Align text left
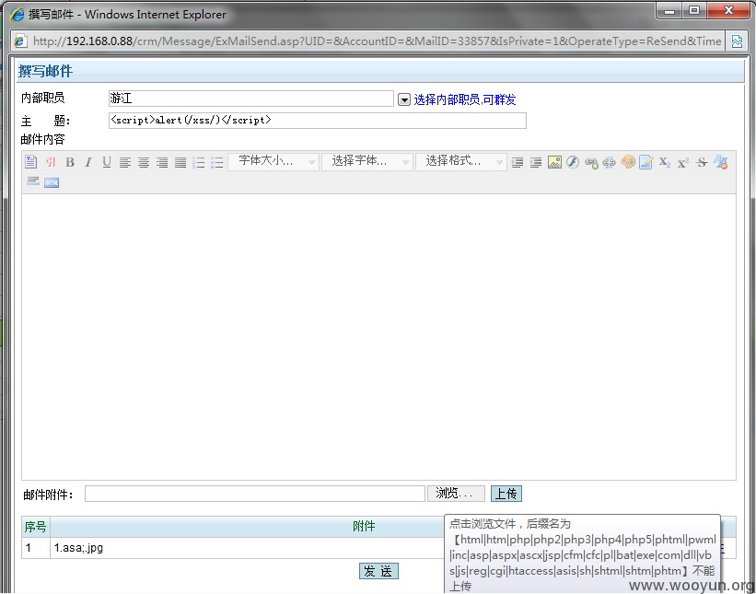Viewport: 756px width, 594px height. (125, 162)
